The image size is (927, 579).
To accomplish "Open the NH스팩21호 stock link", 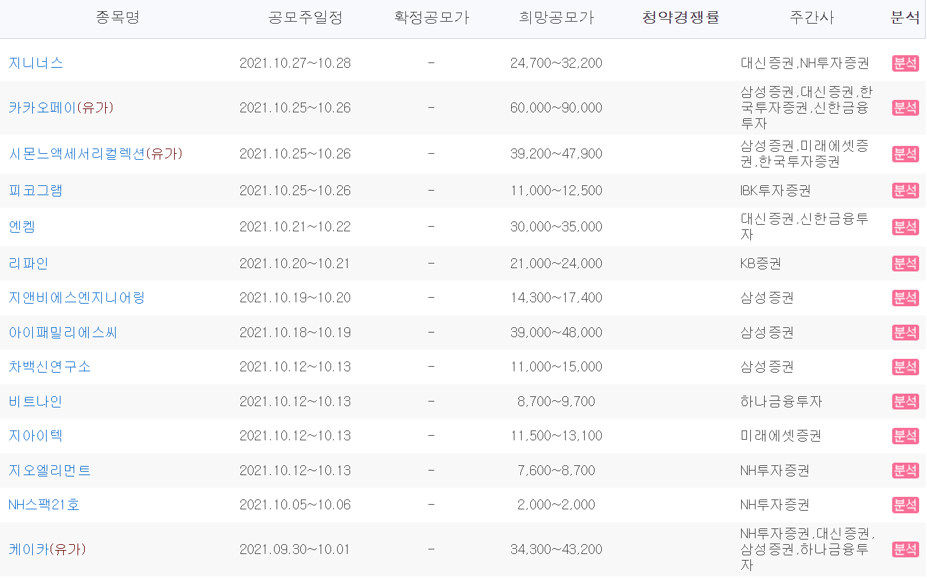I will (44, 505).
